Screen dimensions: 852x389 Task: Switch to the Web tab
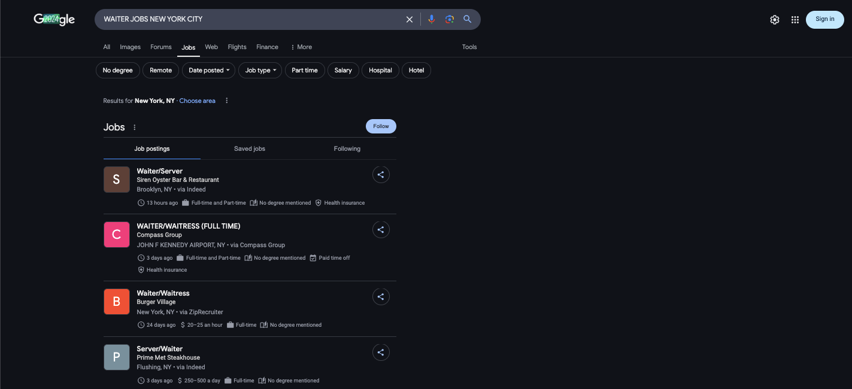tap(211, 47)
